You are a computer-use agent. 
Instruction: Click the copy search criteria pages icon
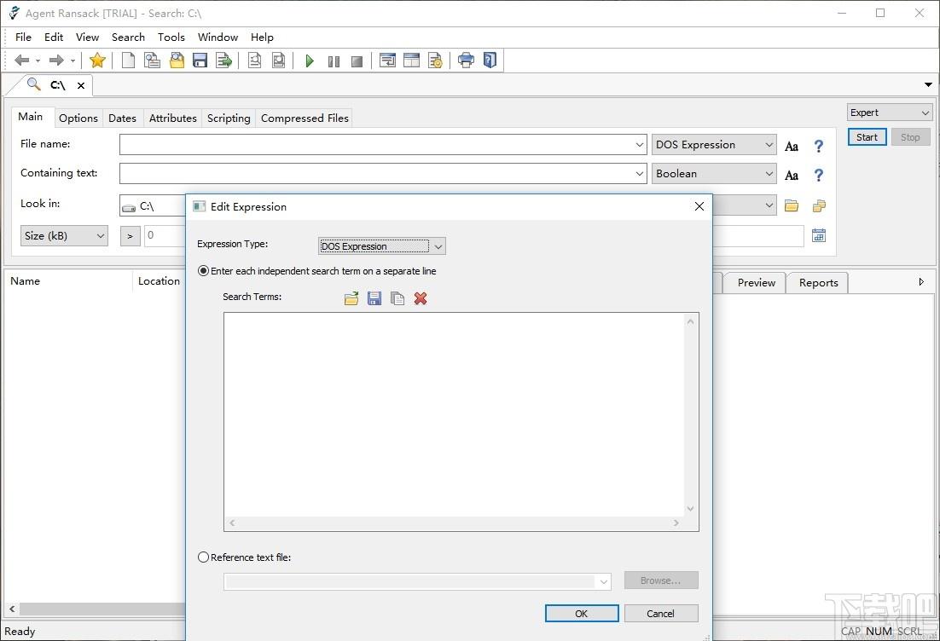[x=153, y=60]
